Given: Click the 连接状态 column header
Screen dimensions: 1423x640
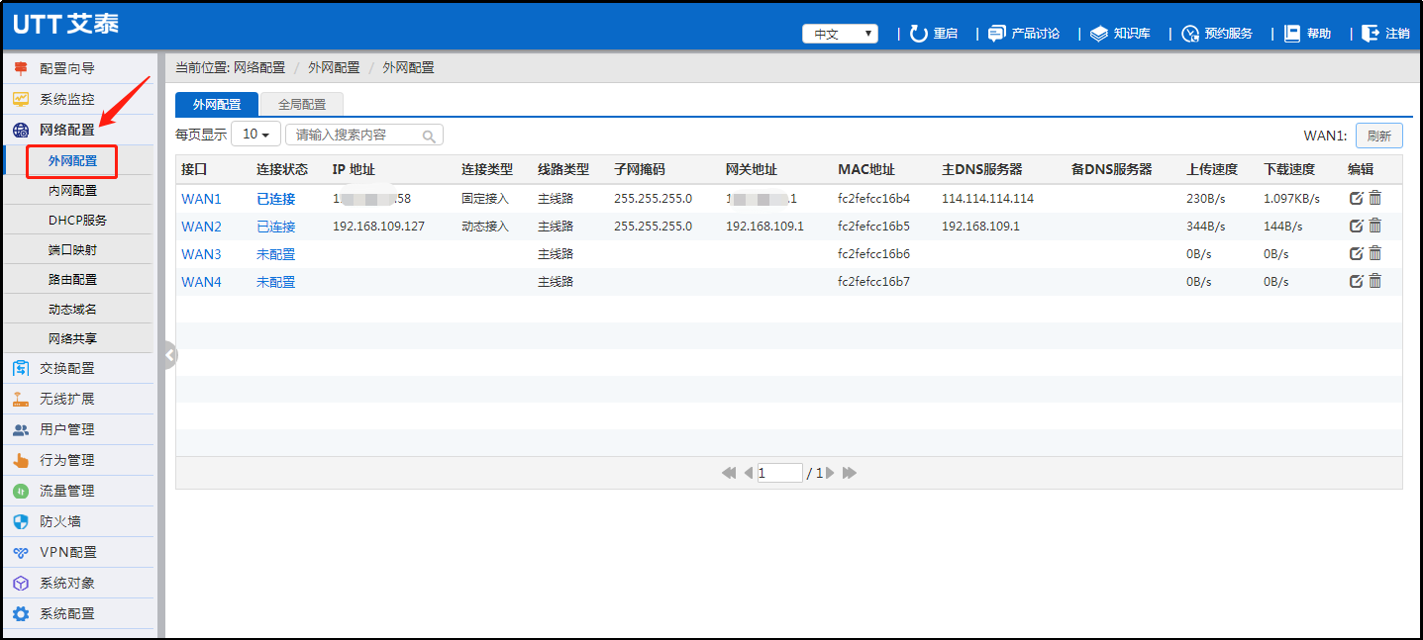Looking at the screenshot, I should 282,169.
